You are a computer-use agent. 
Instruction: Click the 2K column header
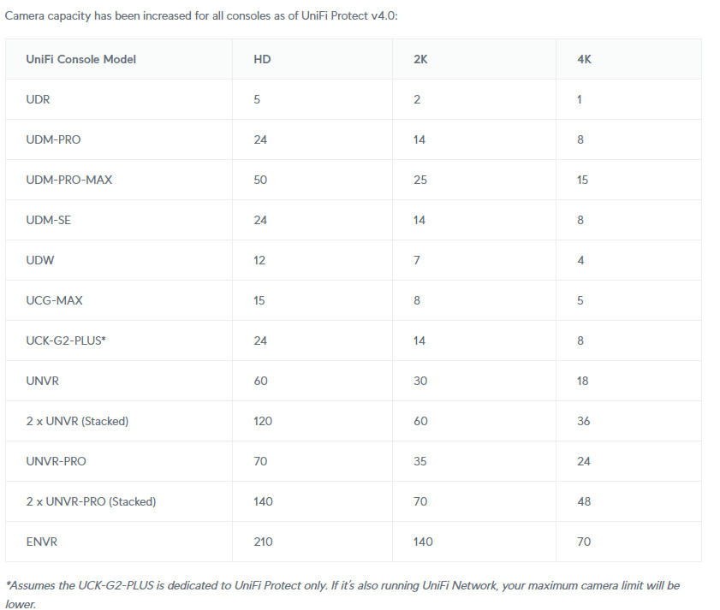click(x=420, y=59)
